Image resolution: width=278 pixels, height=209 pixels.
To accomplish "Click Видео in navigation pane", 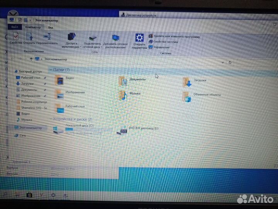I will tap(23, 113).
